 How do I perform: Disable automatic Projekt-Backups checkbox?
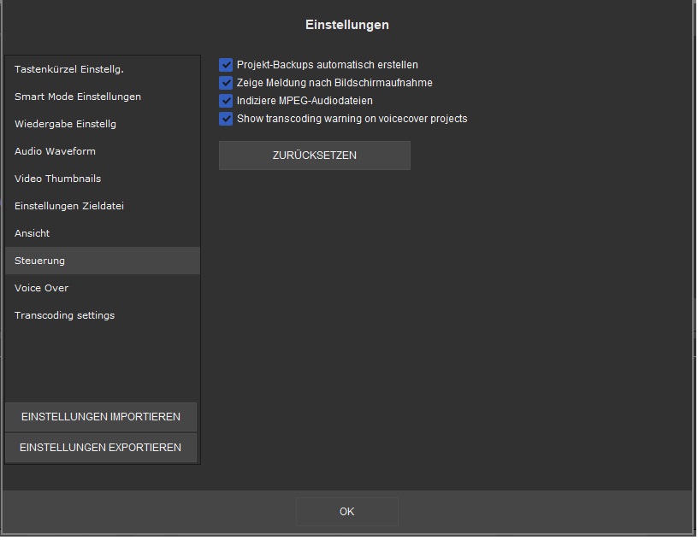[x=226, y=65]
